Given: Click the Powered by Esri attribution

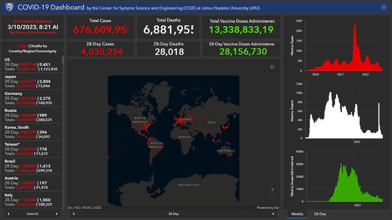Looking at the screenshot, I should [268, 207].
